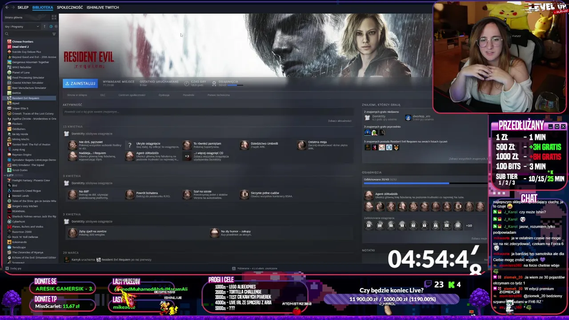Open Zobacz aktualności link
Image resolution: width=569 pixels, height=320 pixels.
pos(340,121)
